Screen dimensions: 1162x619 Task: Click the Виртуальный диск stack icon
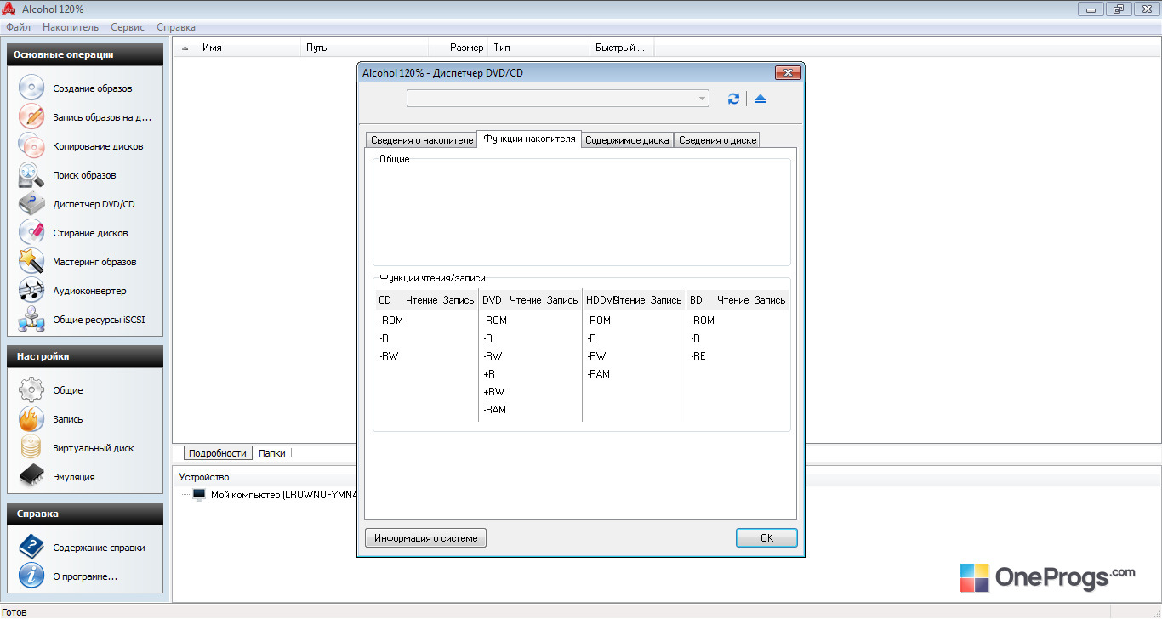coord(31,448)
